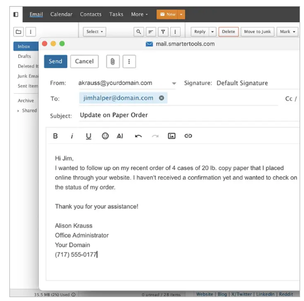Open the dropdown arrow beside New

(181, 14)
